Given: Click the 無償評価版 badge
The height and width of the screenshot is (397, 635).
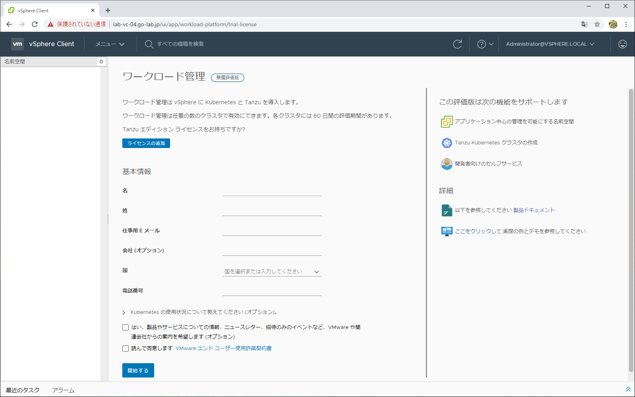Looking at the screenshot, I should [227, 78].
